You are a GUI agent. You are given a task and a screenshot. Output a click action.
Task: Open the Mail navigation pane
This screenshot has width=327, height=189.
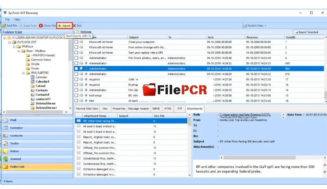click(x=37, y=120)
